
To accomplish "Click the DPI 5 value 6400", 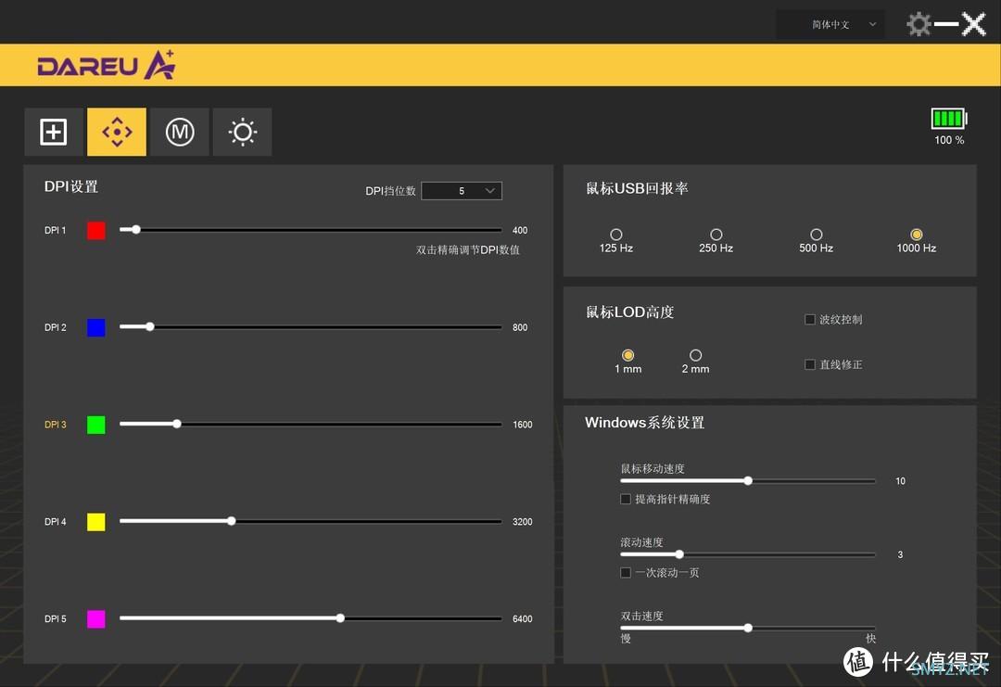I will click(522, 618).
